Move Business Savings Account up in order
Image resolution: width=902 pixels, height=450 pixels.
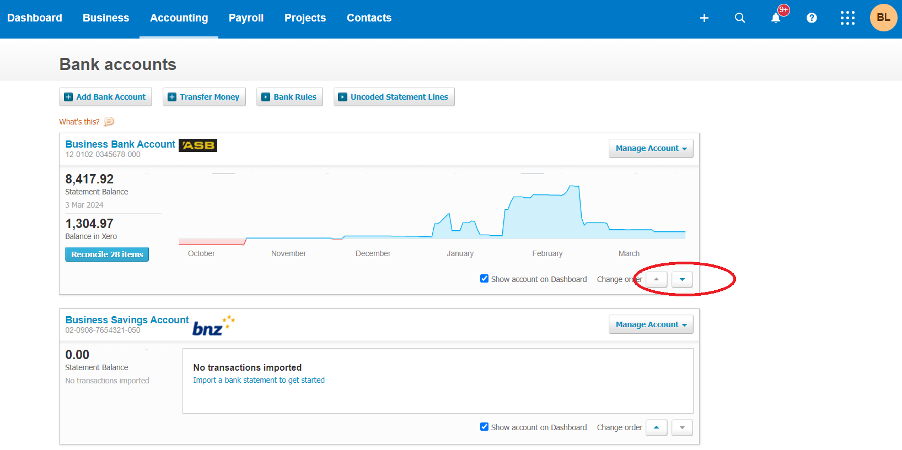point(656,427)
